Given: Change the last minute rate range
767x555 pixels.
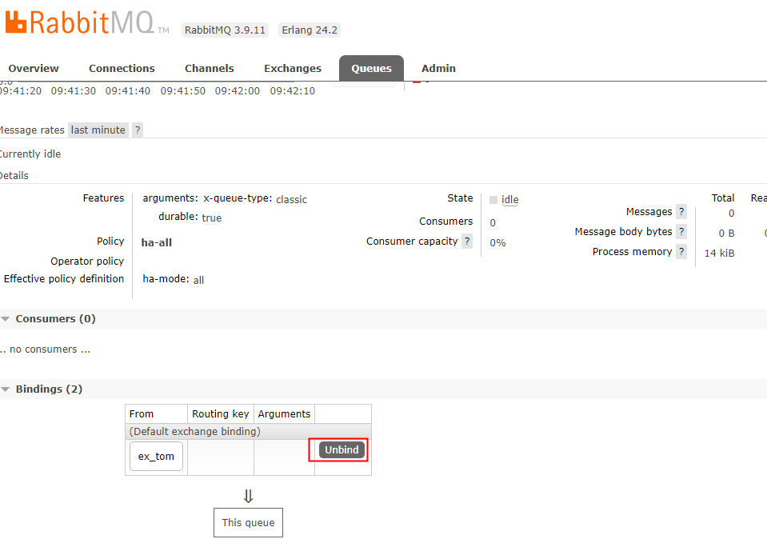Looking at the screenshot, I should coord(98,130).
